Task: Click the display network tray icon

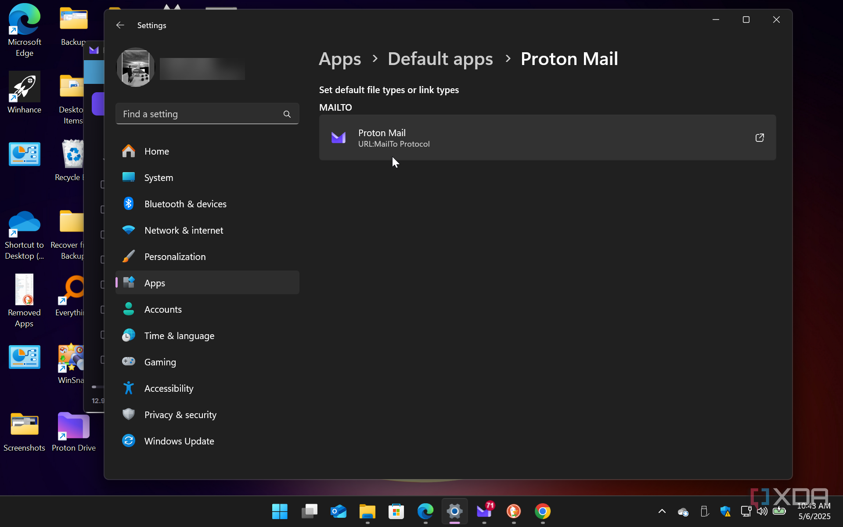Action: point(746,511)
